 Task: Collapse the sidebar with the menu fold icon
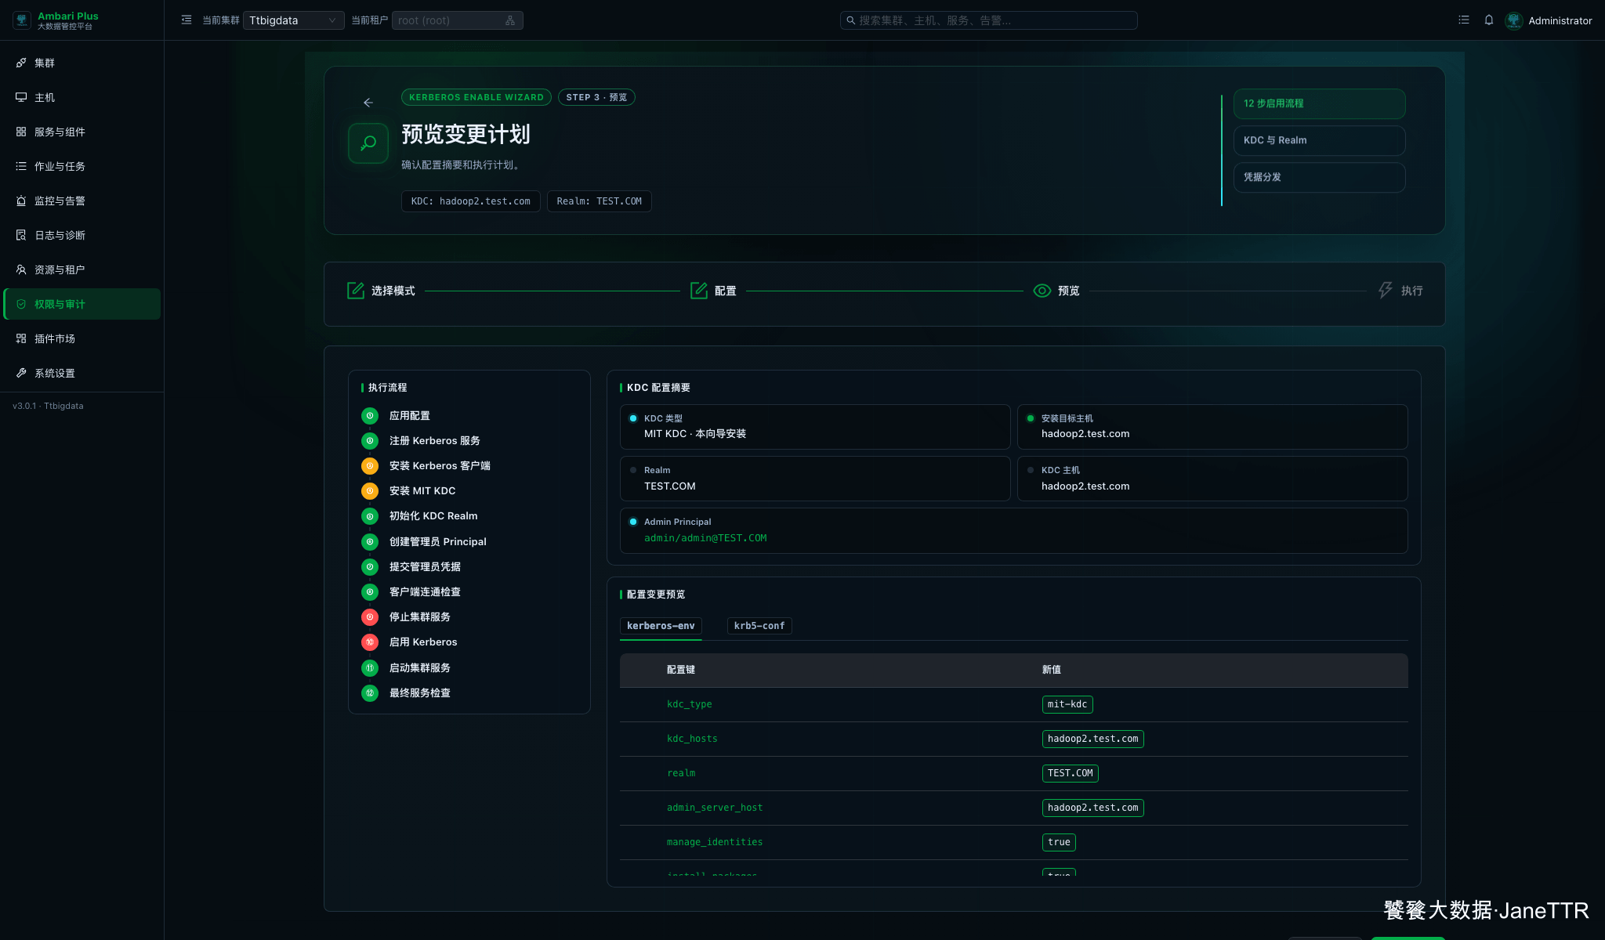(x=187, y=20)
